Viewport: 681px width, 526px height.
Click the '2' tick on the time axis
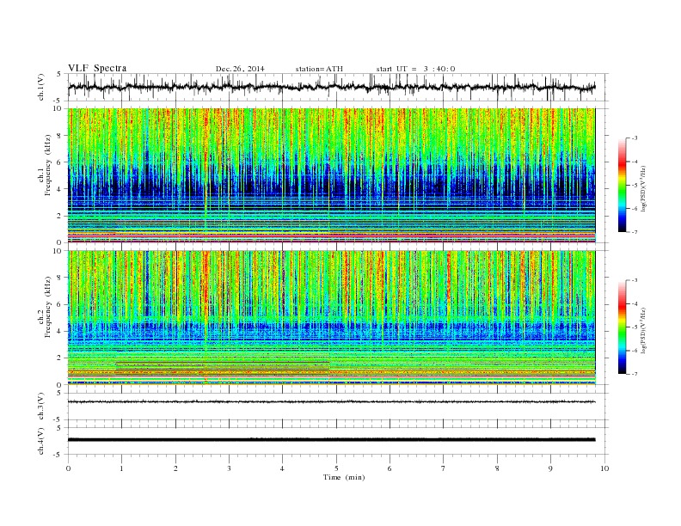pyautogui.click(x=175, y=468)
